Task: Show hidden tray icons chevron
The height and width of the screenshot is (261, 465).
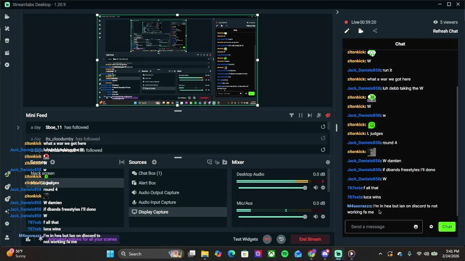Action: (x=380, y=254)
